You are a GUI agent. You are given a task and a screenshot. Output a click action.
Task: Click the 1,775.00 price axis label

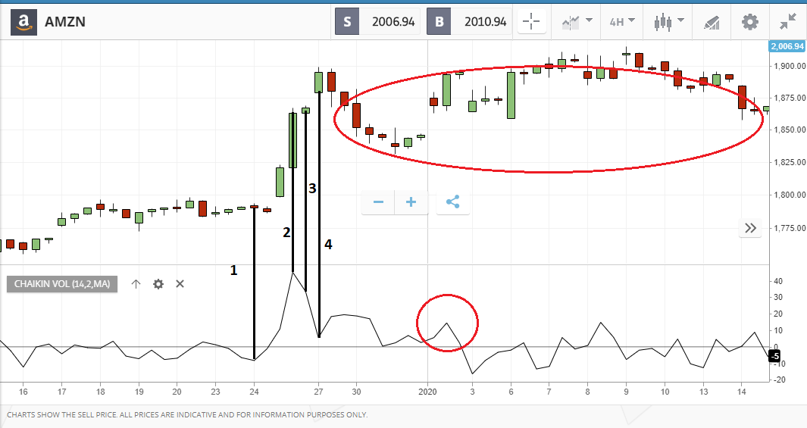click(x=790, y=228)
